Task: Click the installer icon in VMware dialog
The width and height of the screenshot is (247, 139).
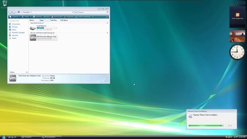Action: [x=190, y=116]
